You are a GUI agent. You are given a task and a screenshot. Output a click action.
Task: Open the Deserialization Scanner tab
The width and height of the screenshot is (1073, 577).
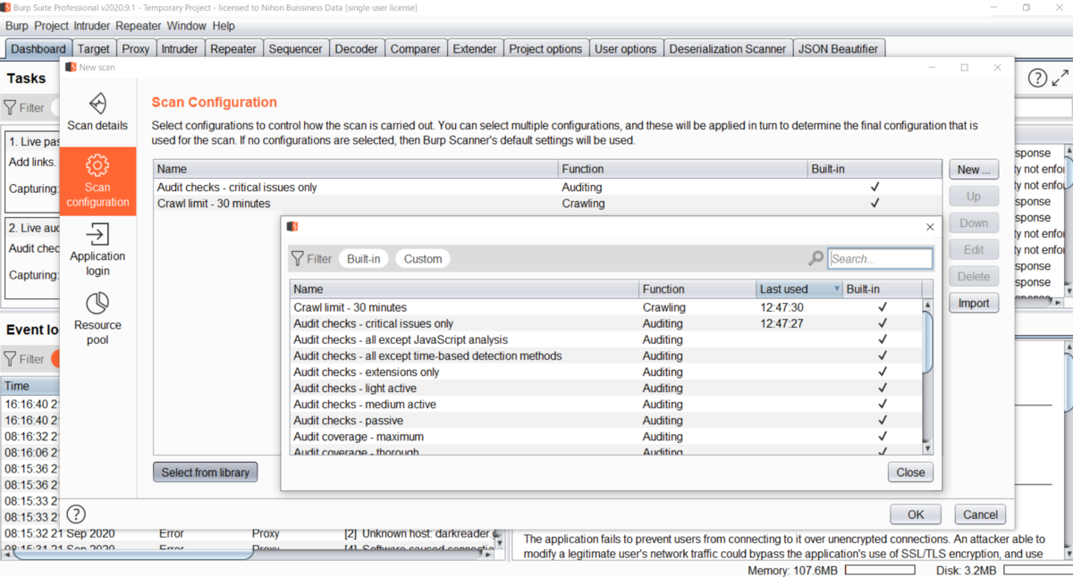click(728, 49)
